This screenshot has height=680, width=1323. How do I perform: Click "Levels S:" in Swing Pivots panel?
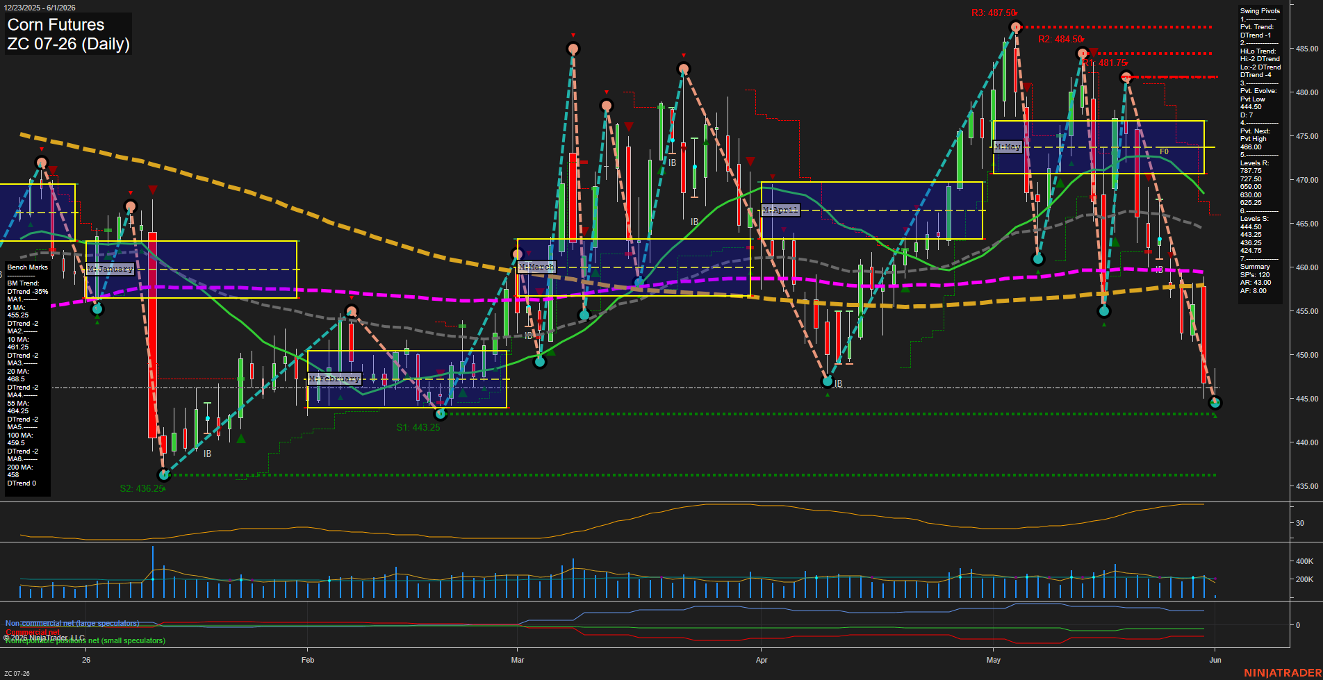pyautogui.click(x=1254, y=219)
